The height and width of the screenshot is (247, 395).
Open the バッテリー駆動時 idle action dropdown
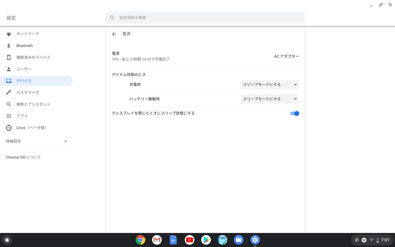(x=270, y=99)
